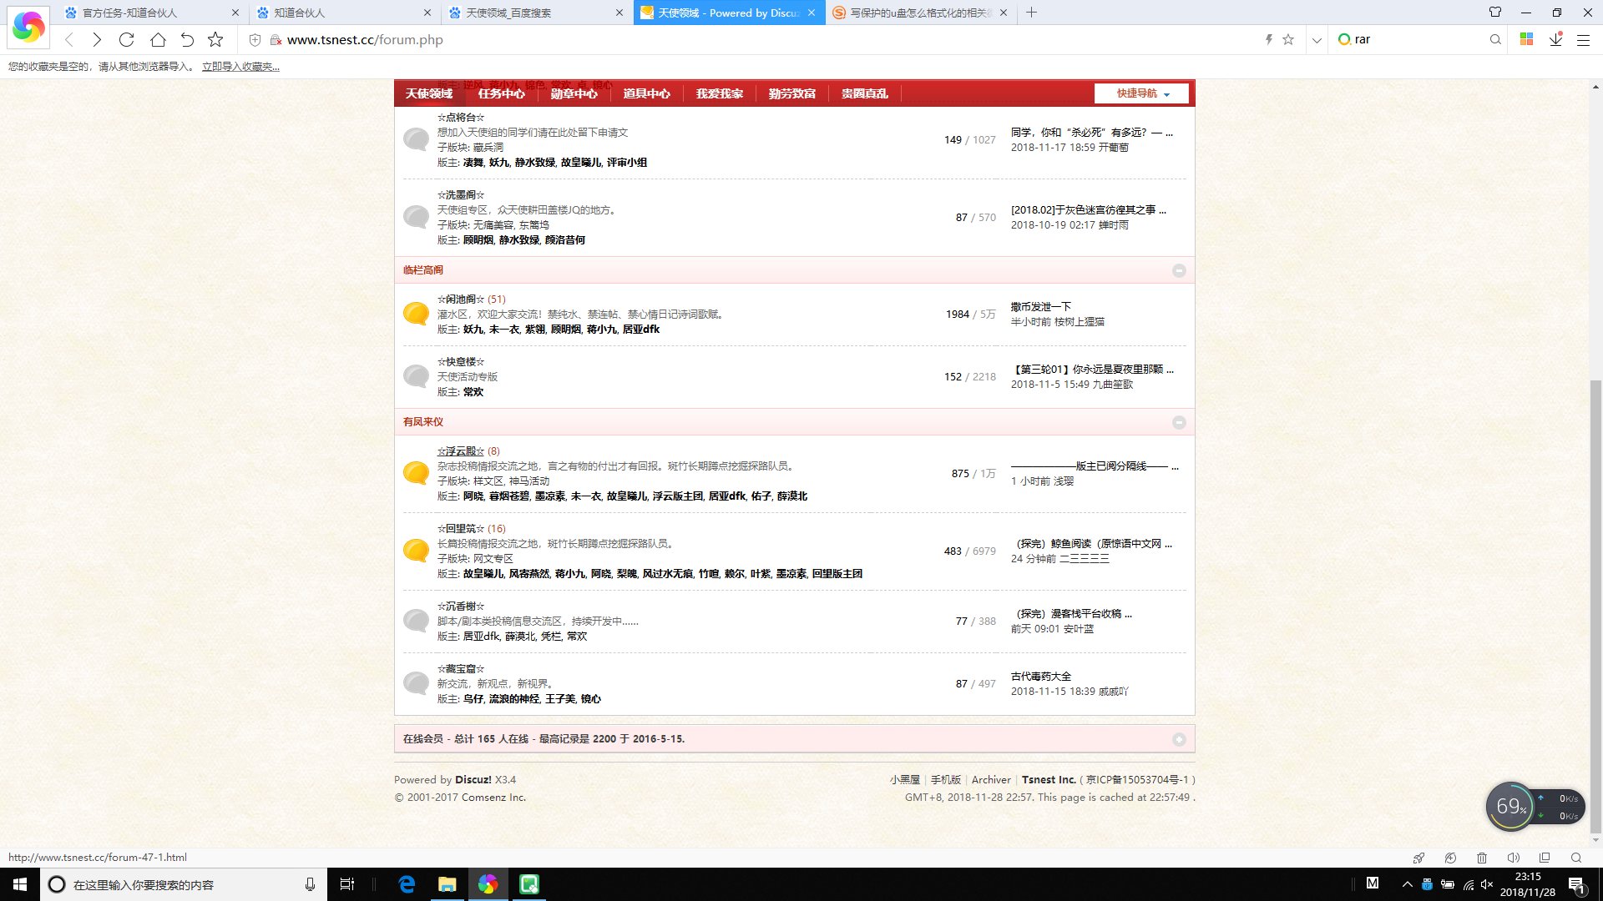Click the 立即导入收藏夹 link

(240, 67)
